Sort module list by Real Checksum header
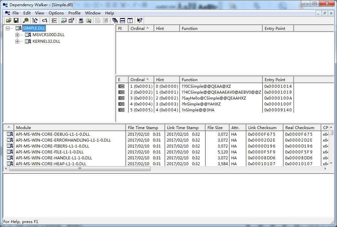The width and height of the screenshot is (337, 227). (x=302, y=128)
